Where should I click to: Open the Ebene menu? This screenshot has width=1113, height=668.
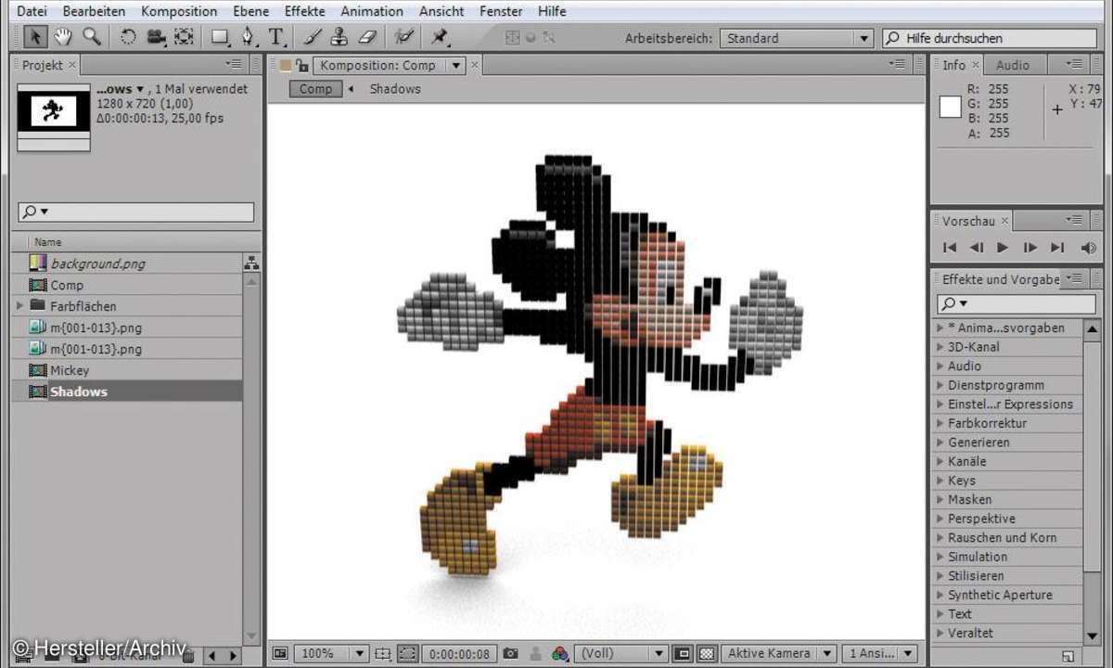click(250, 12)
